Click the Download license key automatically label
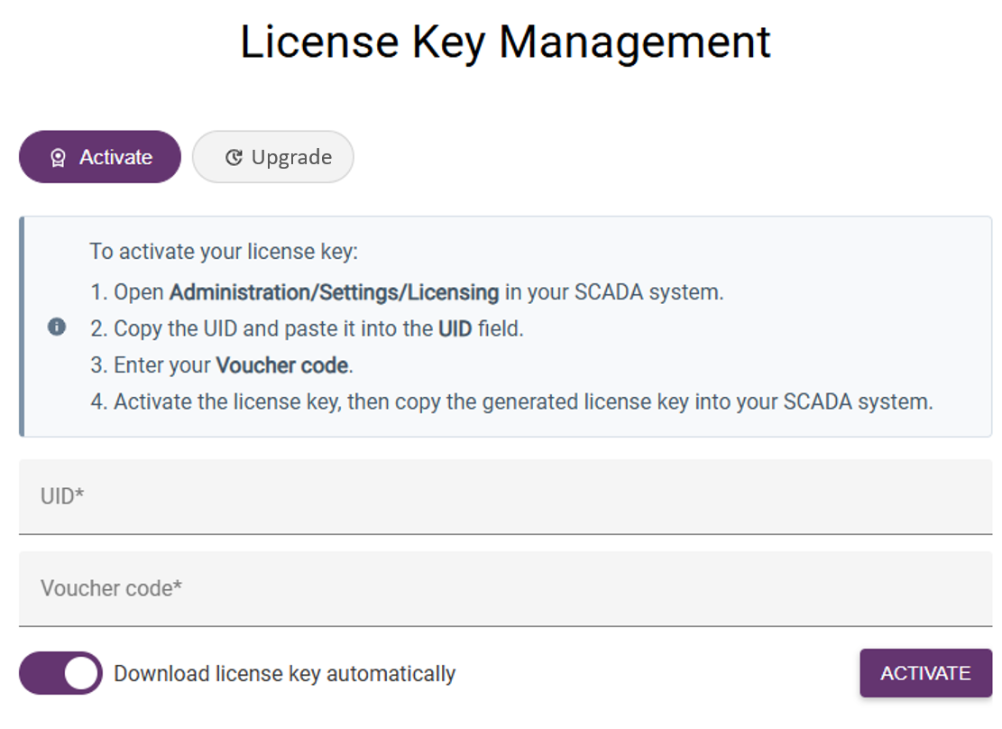1002x729 pixels. (x=284, y=673)
